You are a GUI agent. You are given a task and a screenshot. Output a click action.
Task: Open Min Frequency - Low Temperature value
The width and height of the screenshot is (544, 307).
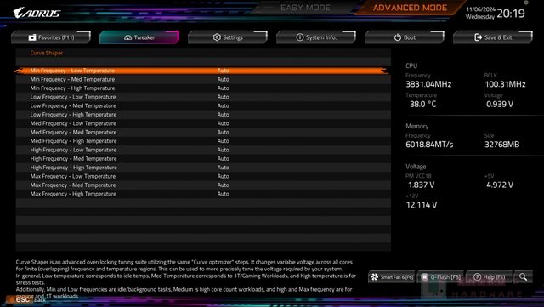223,71
